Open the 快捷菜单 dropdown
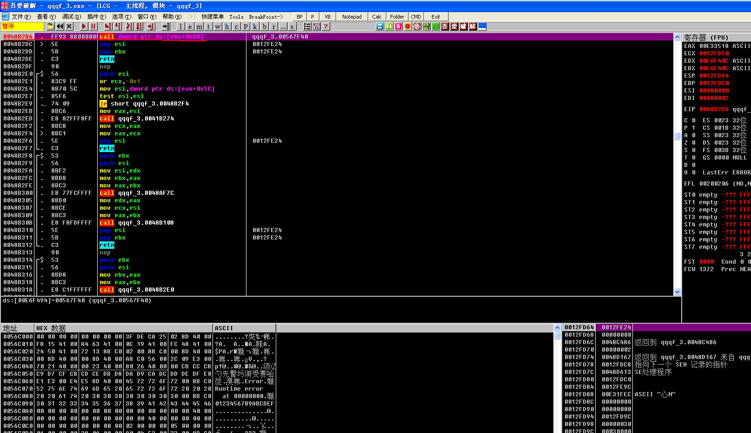 coord(213,17)
